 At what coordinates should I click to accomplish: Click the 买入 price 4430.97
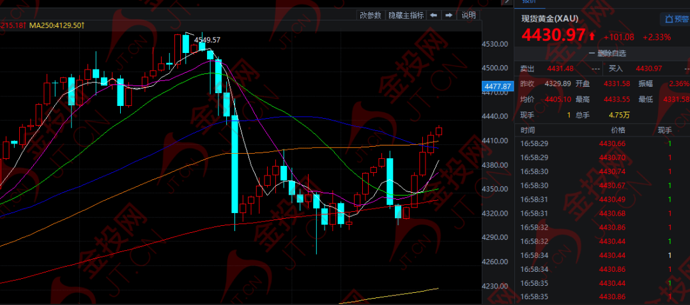pos(648,69)
